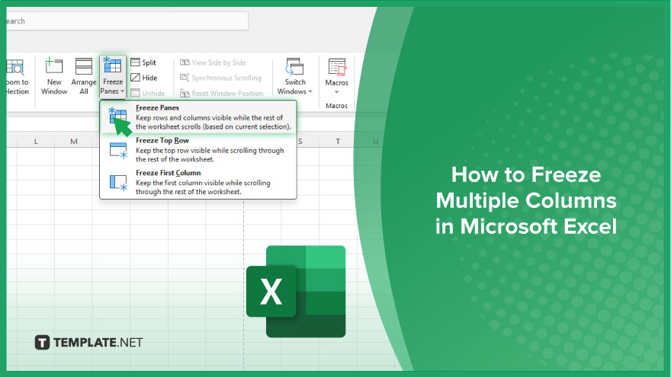Click inside the Search box
Image resolution: width=671 pixels, height=377 pixels.
coord(127,21)
